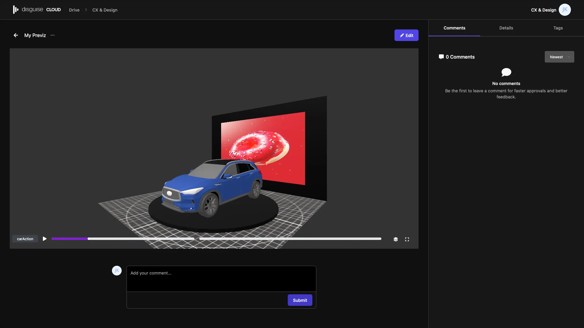Submit your comment
The width and height of the screenshot is (584, 328).
tap(300, 300)
